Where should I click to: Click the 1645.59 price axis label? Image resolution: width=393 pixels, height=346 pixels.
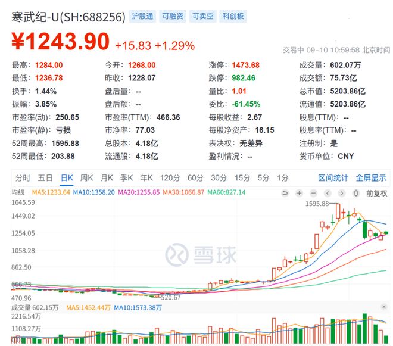[23, 202]
